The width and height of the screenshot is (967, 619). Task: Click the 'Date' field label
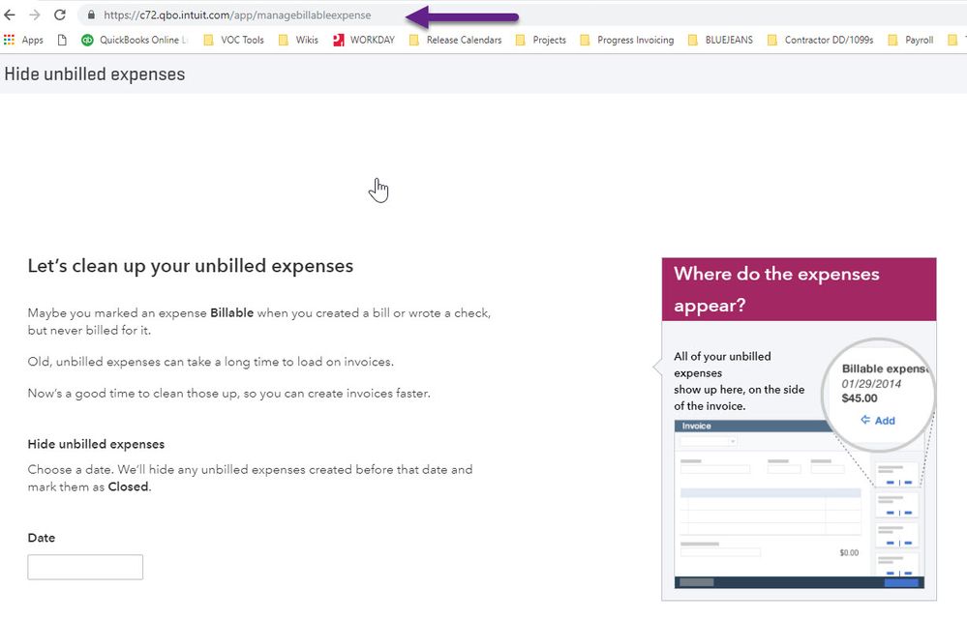point(42,538)
